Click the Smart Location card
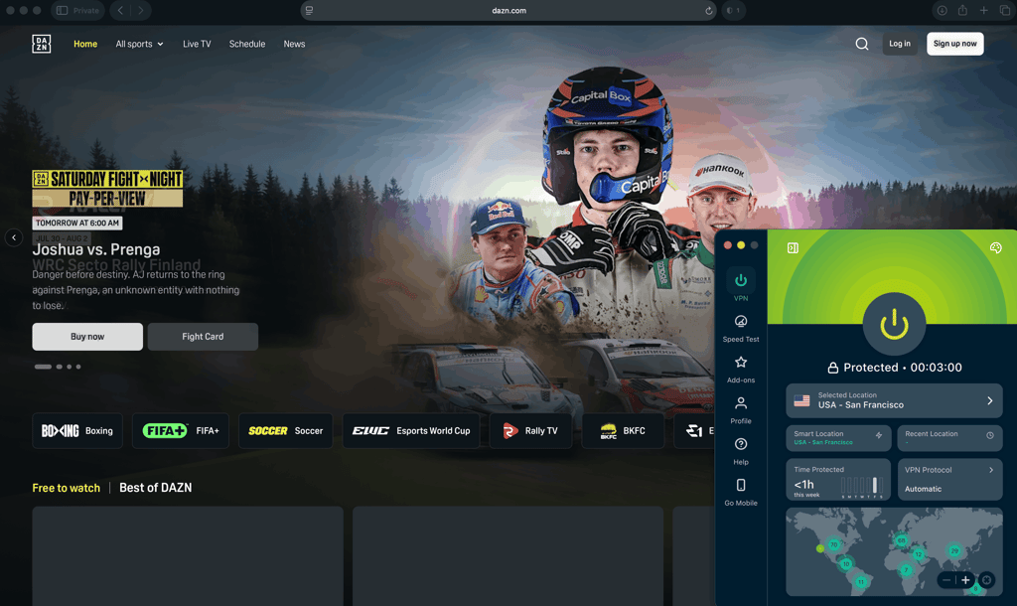 tap(838, 438)
